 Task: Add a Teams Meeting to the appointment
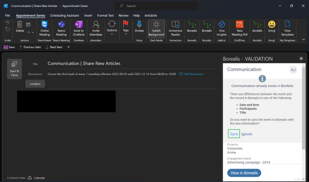pyautogui.click(x=61, y=29)
